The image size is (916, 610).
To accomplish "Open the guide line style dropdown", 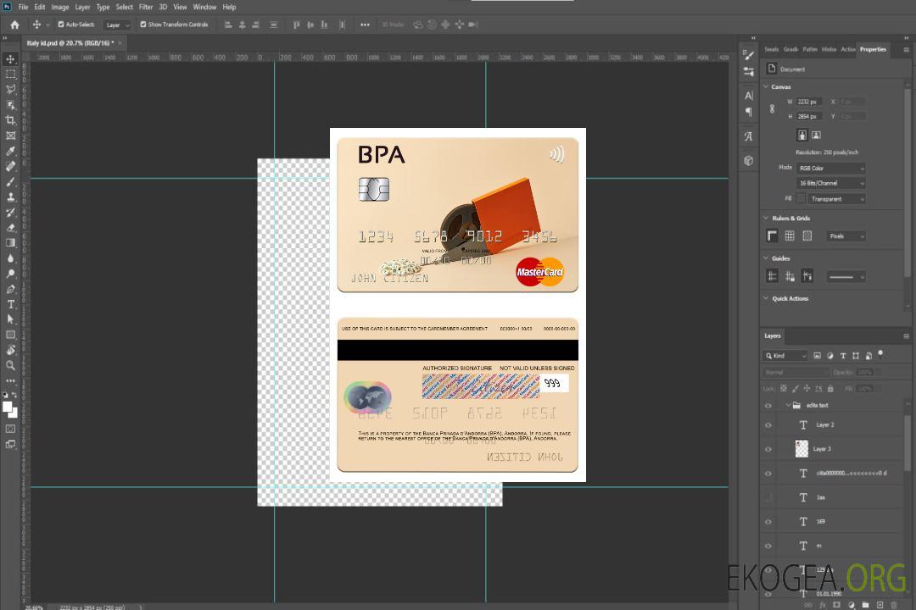I will point(846,277).
